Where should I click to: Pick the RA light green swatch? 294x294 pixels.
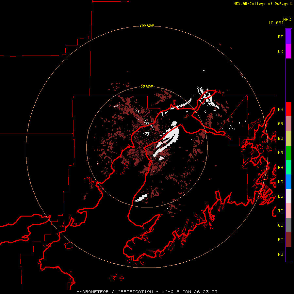[288, 167]
